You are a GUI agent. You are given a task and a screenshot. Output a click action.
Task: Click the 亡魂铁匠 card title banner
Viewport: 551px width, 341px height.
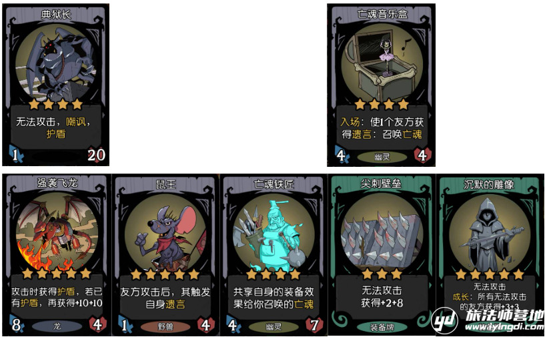pos(273,184)
